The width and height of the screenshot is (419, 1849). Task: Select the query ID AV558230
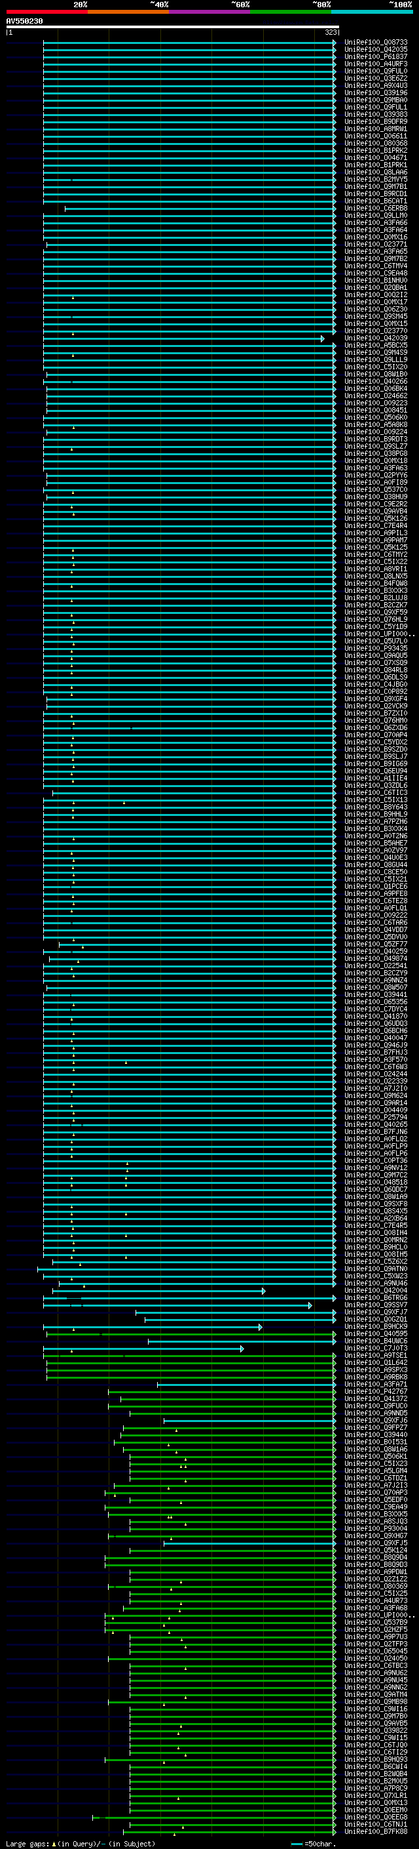tap(24, 22)
